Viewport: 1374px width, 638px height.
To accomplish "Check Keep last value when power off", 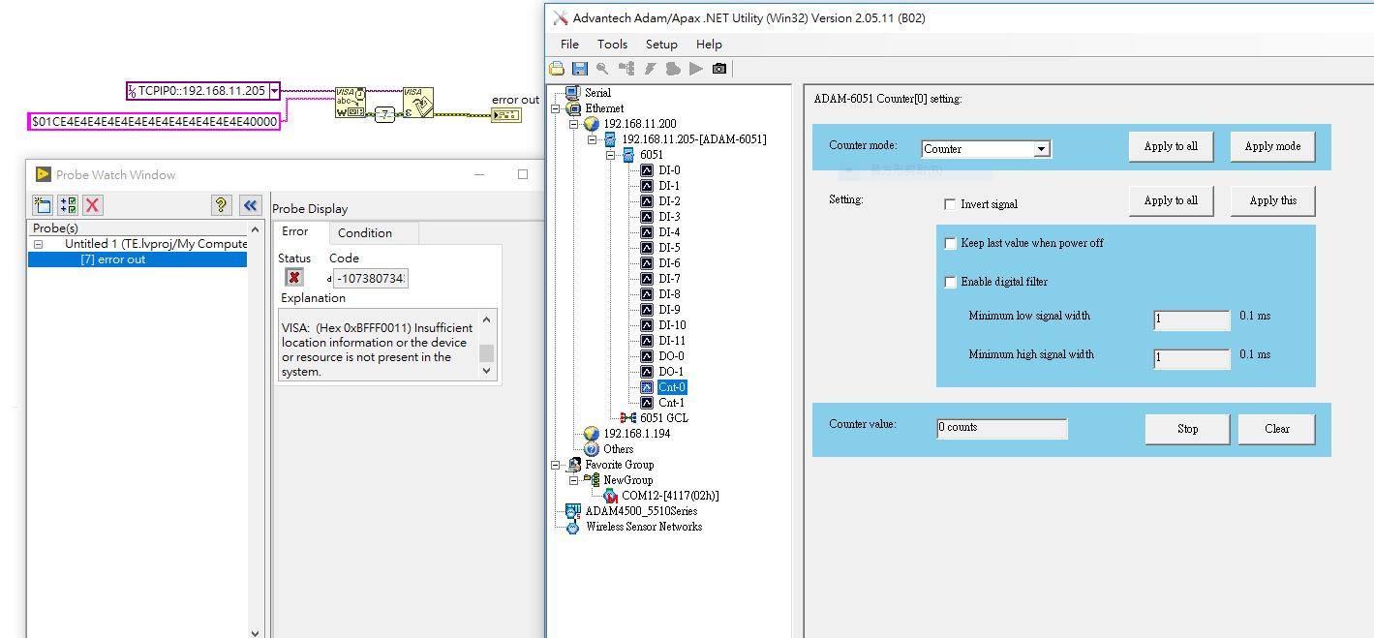I will pyautogui.click(x=950, y=243).
